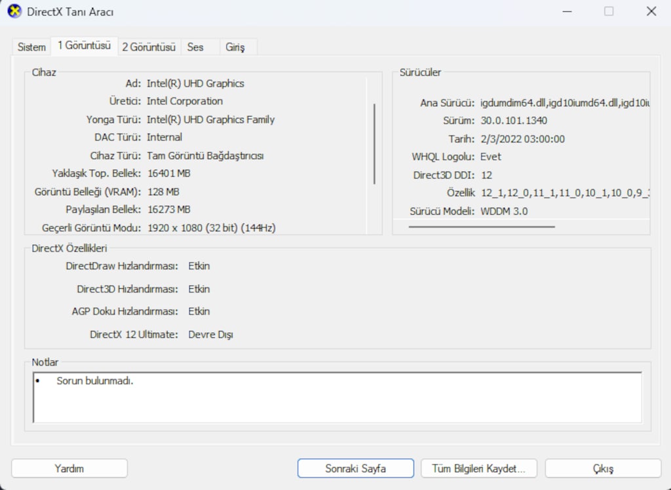The height and width of the screenshot is (490, 671).
Task: Select driver version 30.0.101.1340
Action: pyautogui.click(x=514, y=121)
